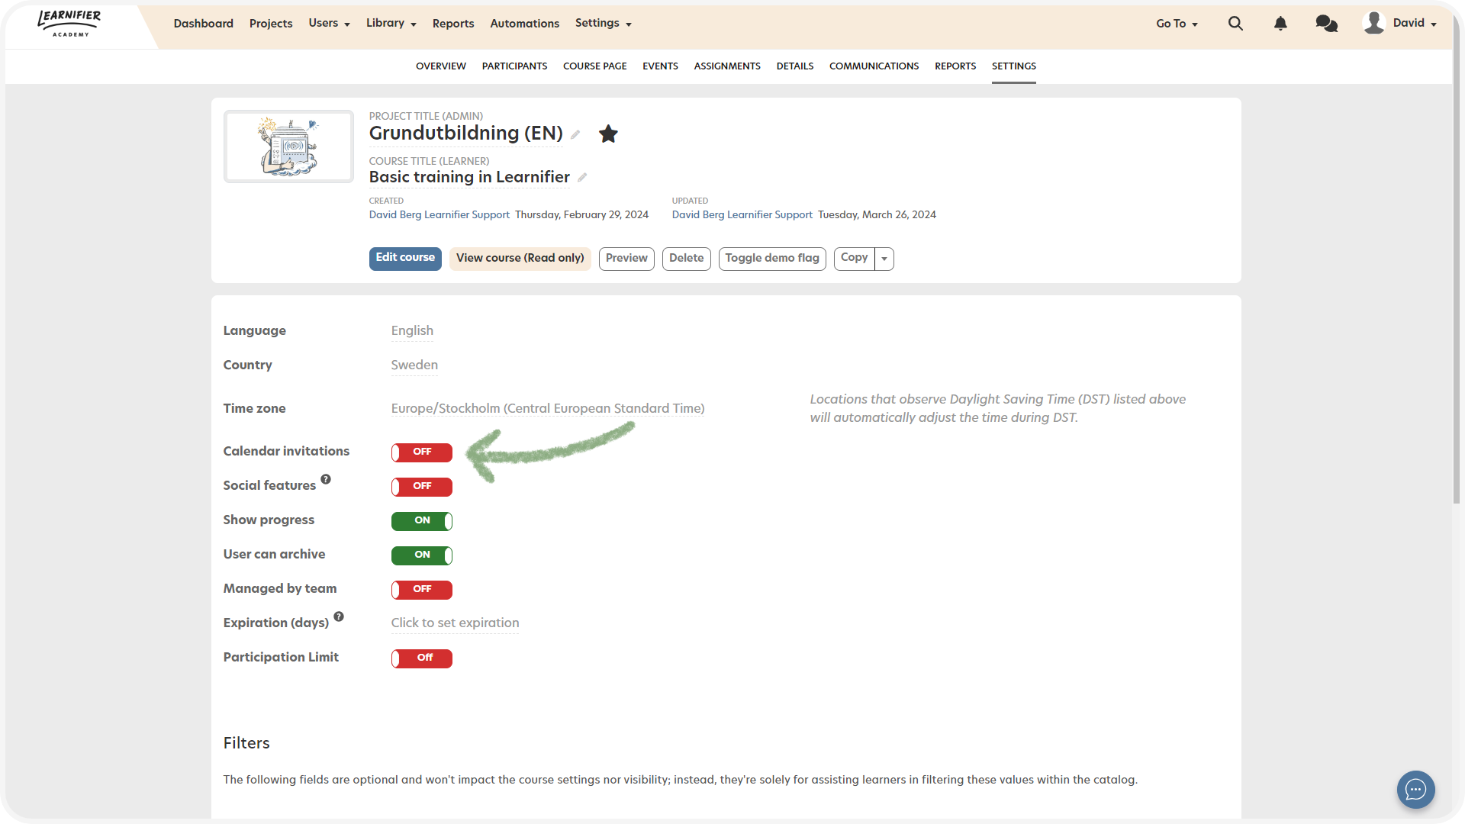Open Social features help icon
Screen dimensions: 1465x824
(x=326, y=479)
